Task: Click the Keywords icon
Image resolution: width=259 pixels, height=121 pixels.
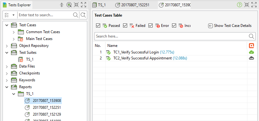Action: click(14, 80)
